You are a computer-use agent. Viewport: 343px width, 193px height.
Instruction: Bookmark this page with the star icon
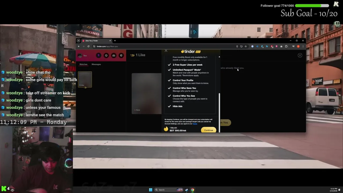(x=245, y=46)
